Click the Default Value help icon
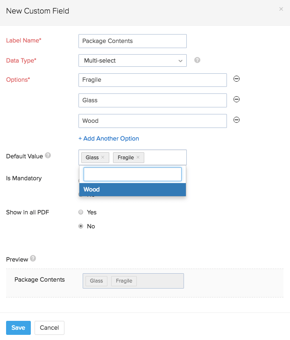The image size is (290, 340). pyautogui.click(x=48, y=156)
